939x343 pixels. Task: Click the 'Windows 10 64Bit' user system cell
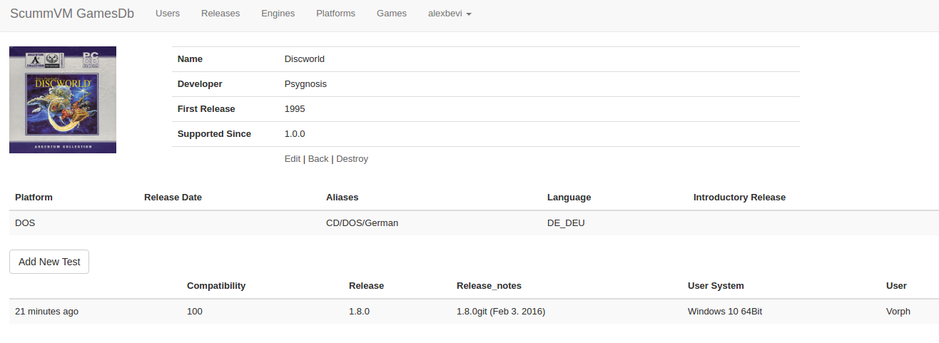click(x=725, y=312)
